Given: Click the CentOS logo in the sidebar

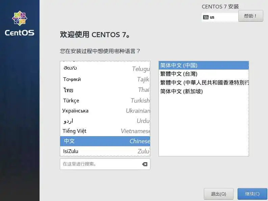Looking at the screenshot, I should (x=20, y=23).
